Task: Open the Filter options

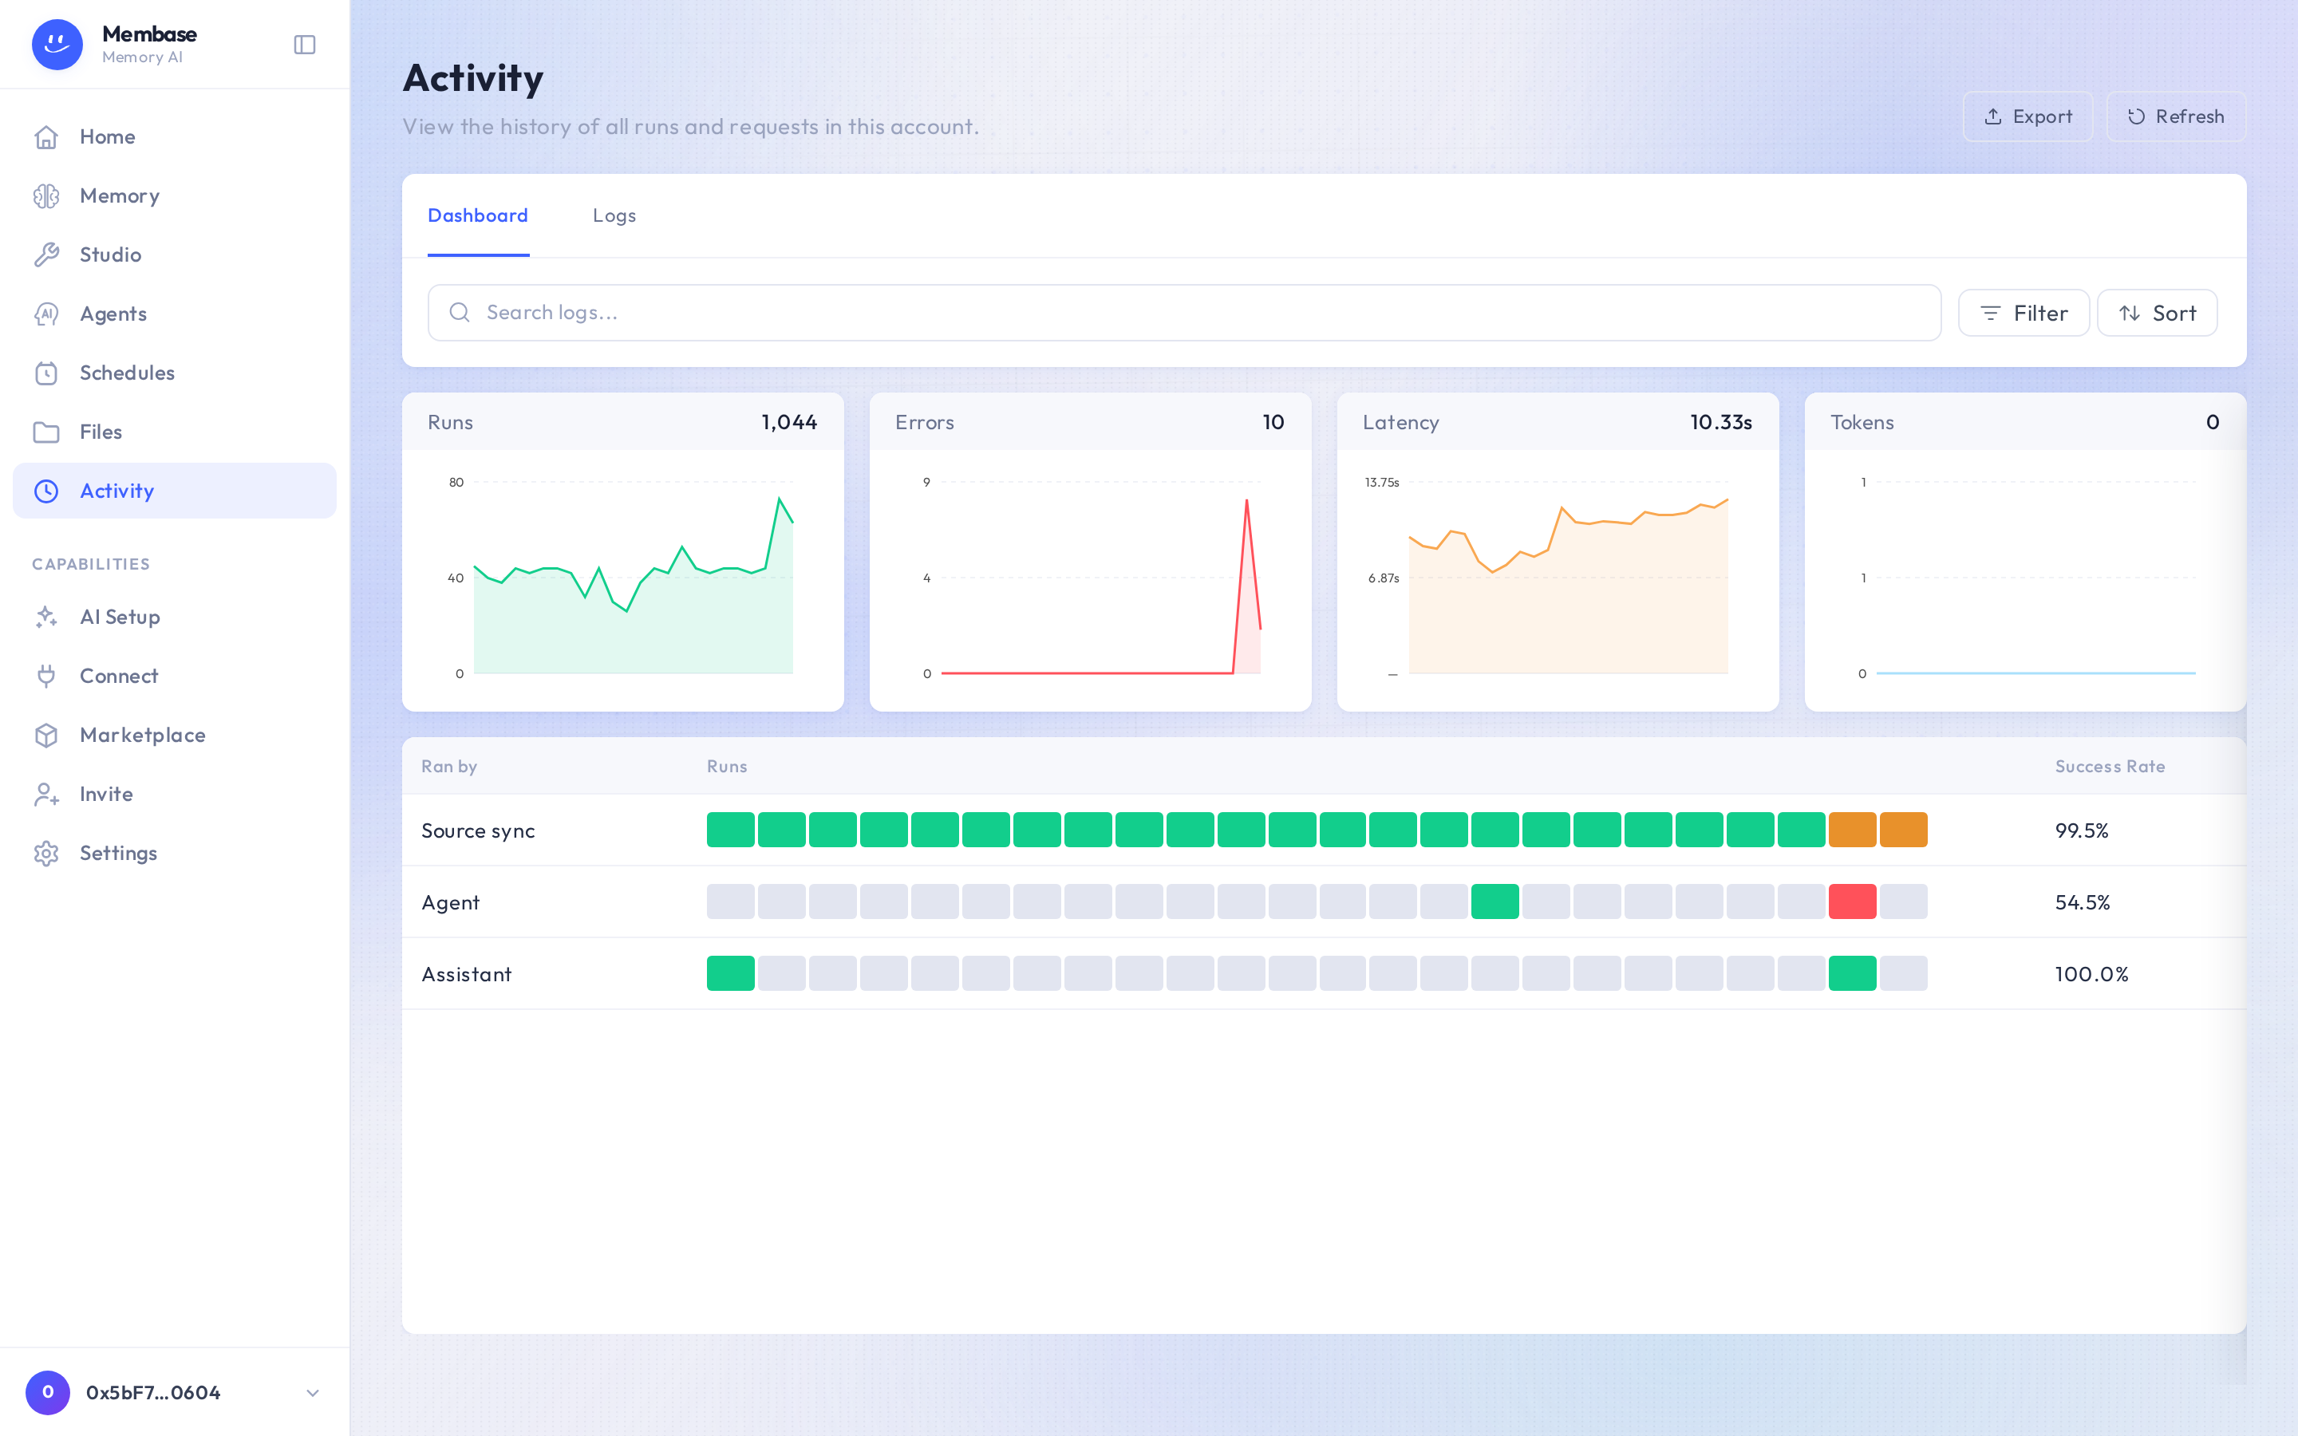Action: click(x=2024, y=313)
